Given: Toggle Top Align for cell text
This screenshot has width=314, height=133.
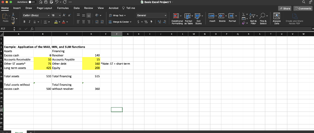Looking at the screenshot, I should coord(79,15).
